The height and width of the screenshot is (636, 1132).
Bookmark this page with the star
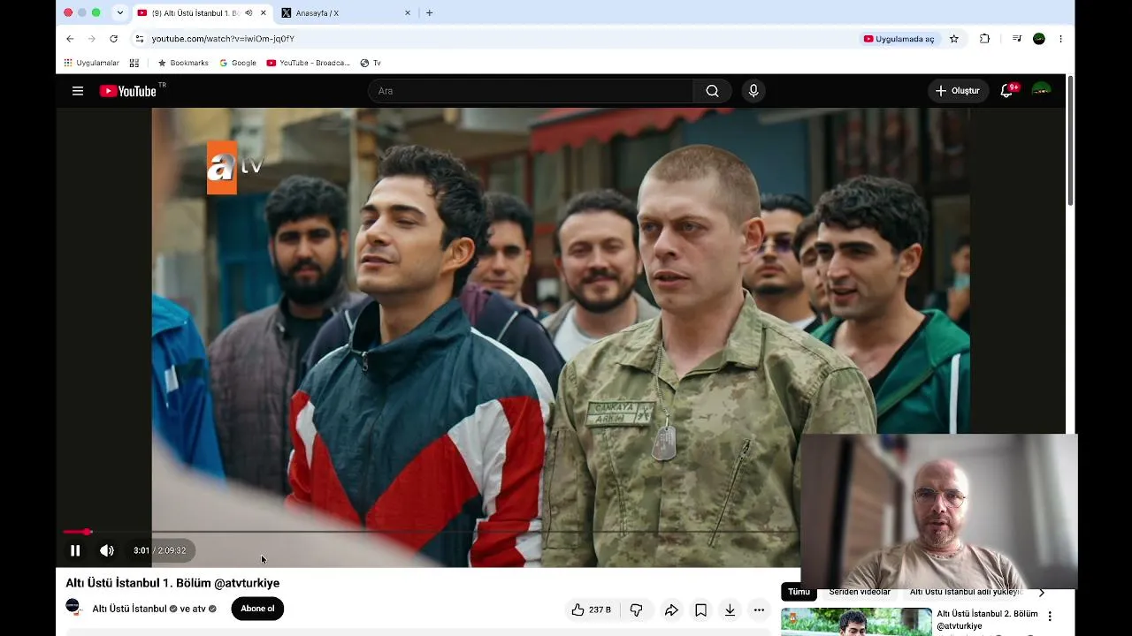coord(954,39)
